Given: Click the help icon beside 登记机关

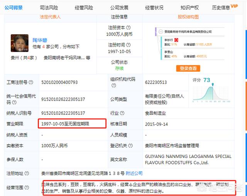Looking at the screenshot, I should [130, 146].
